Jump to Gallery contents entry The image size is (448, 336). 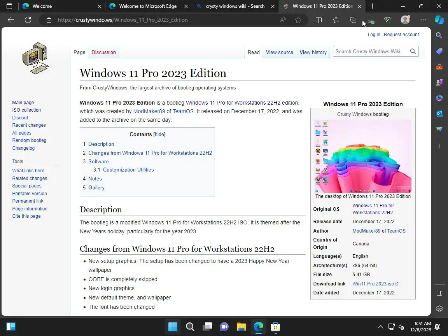[x=96, y=188]
